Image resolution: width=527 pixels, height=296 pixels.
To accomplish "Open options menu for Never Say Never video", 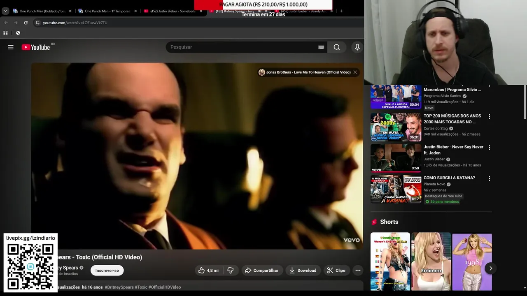I will (489, 148).
